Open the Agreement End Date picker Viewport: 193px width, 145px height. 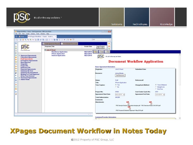coord(164,95)
